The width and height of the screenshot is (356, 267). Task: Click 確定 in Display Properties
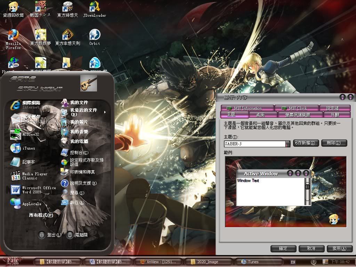283,249
